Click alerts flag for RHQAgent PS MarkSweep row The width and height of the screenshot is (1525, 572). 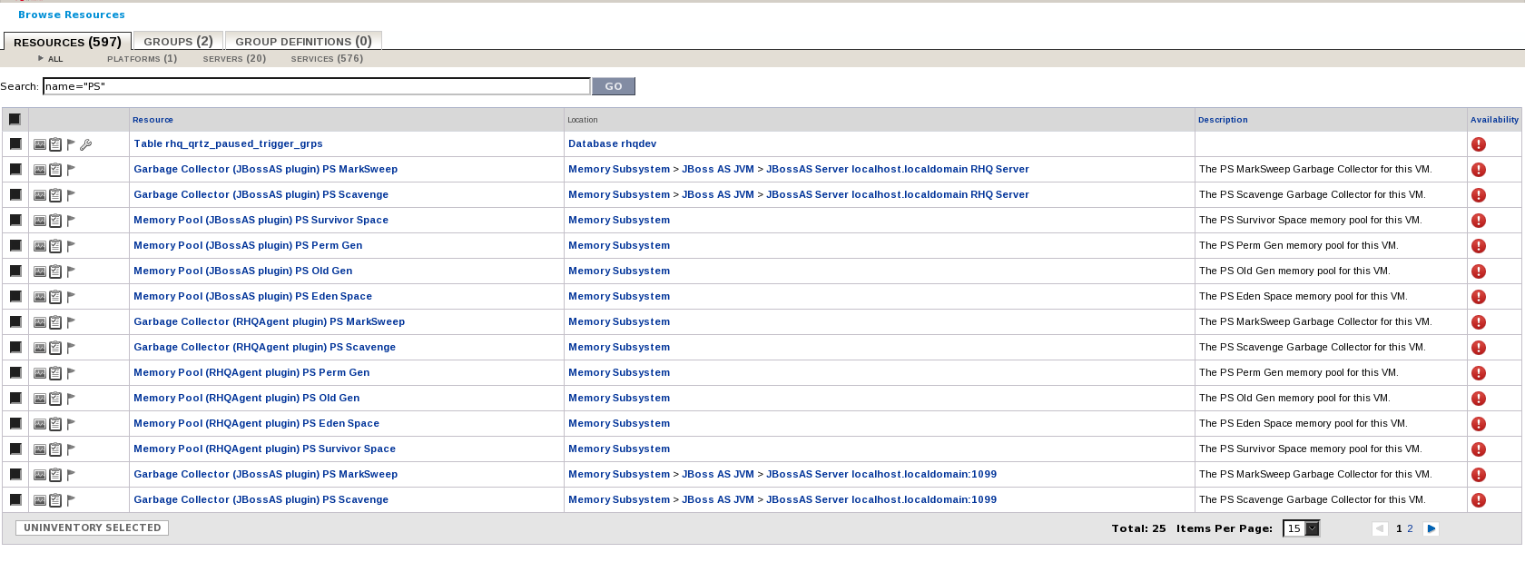click(71, 322)
